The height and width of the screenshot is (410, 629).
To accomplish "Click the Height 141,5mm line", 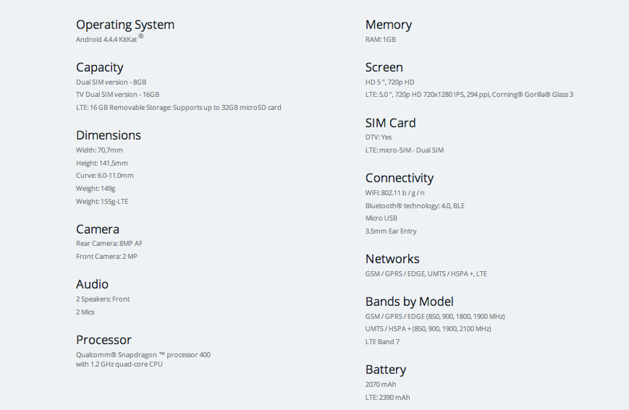I will pos(101,163).
